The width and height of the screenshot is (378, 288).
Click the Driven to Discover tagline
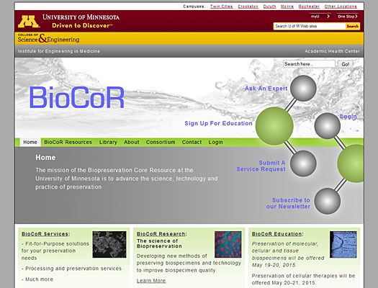click(83, 25)
